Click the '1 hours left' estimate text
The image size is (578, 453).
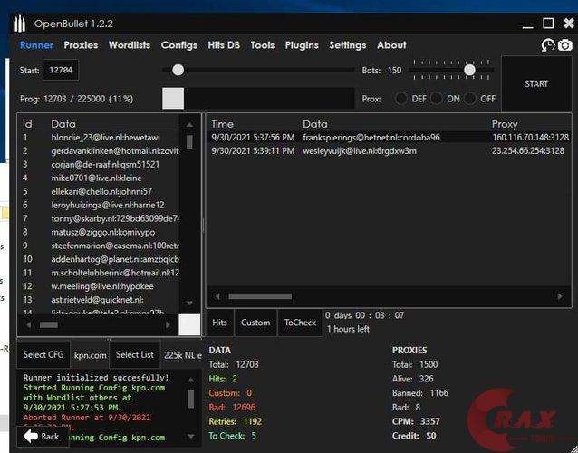[348, 329]
